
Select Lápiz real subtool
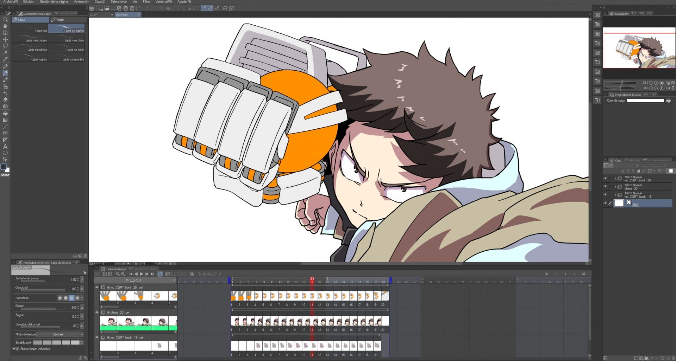tap(30, 28)
